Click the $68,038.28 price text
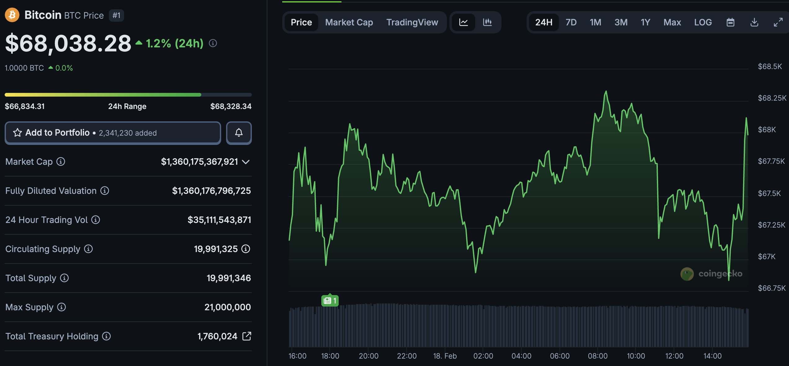The width and height of the screenshot is (789, 366). tap(68, 43)
